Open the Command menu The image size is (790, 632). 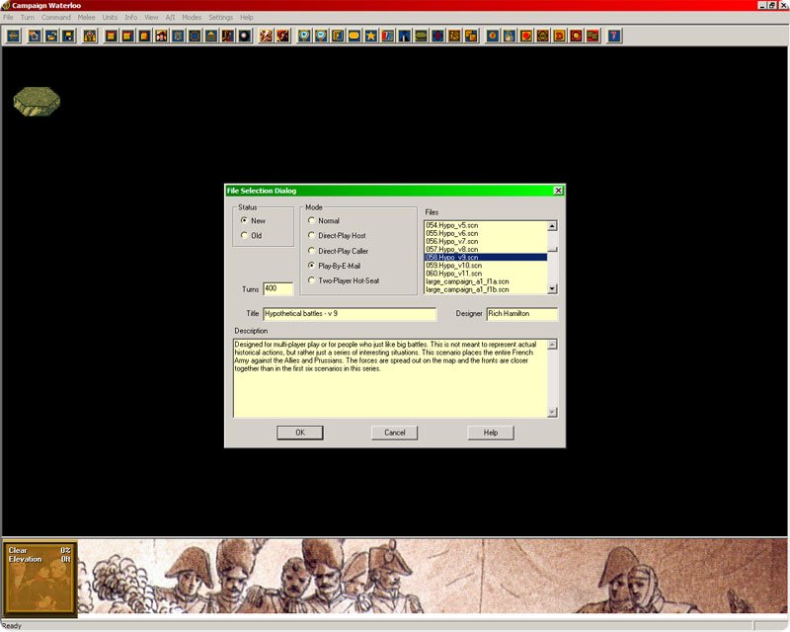(x=55, y=18)
